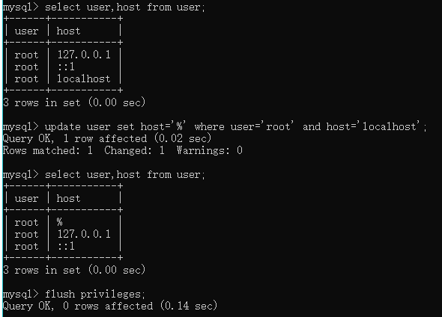Click the 'Warnings: 0' text
Image resolution: width=442 pixels, height=317 pixels.
coord(210,150)
